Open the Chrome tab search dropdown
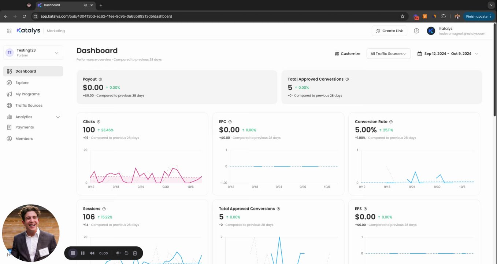The width and height of the screenshot is (497, 264). [x=491, y=5]
